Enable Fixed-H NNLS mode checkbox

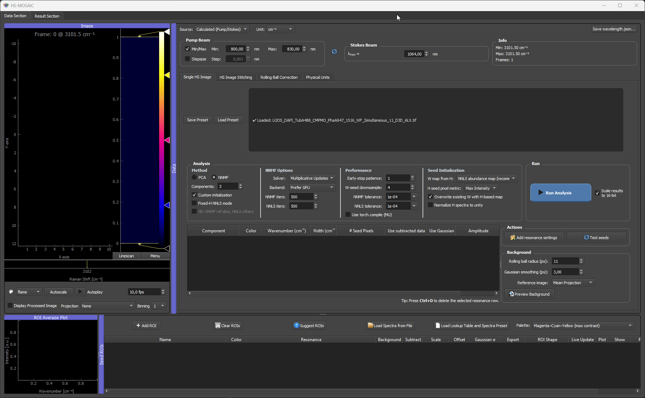tap(194, 203)
